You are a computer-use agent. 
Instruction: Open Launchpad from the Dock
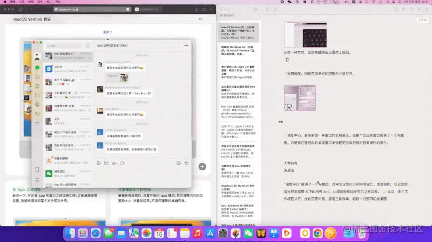click(83, 233)
